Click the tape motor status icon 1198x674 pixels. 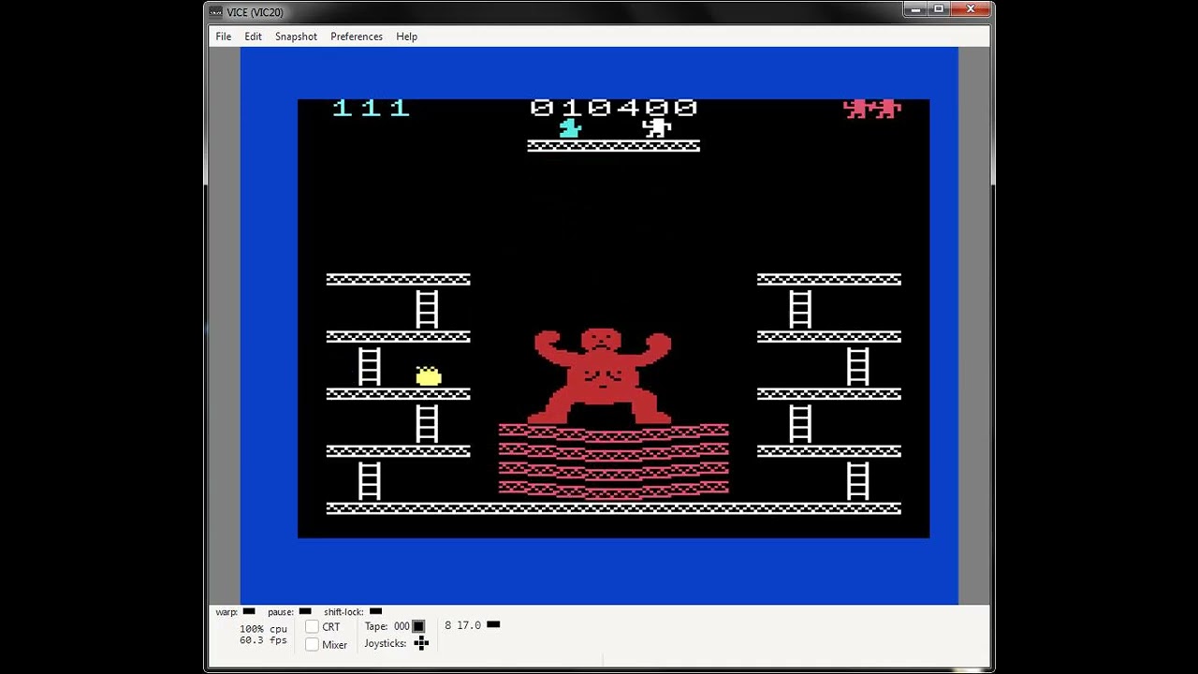click(418, 626)
